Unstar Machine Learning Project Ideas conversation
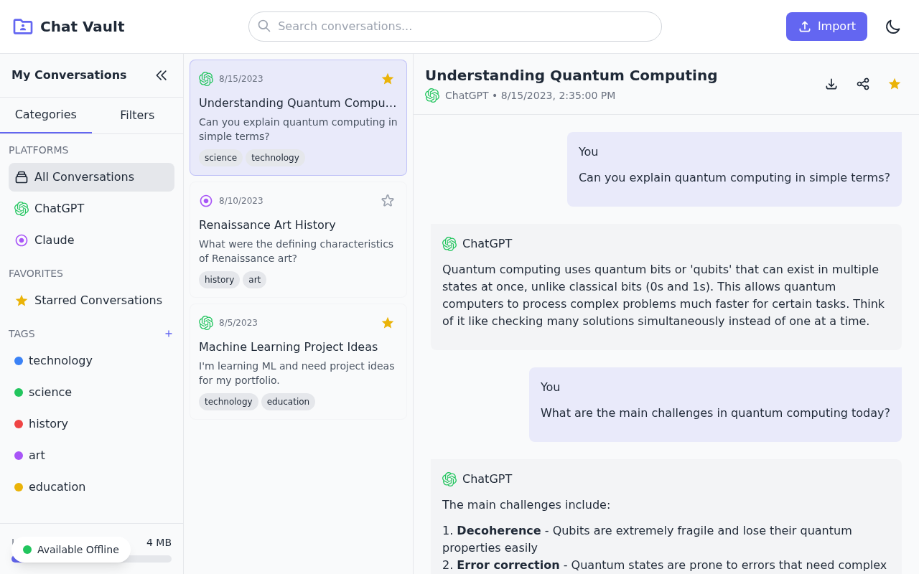919x574 pixels. [x=388, y=323]
